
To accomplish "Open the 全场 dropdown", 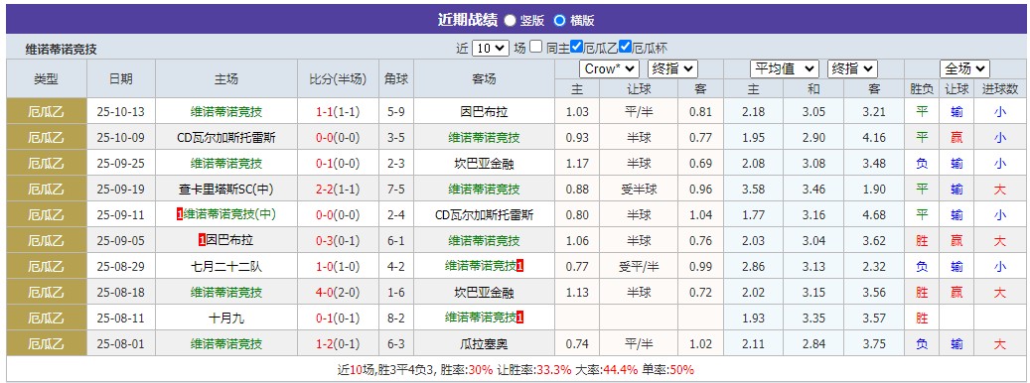I will 965,68.
